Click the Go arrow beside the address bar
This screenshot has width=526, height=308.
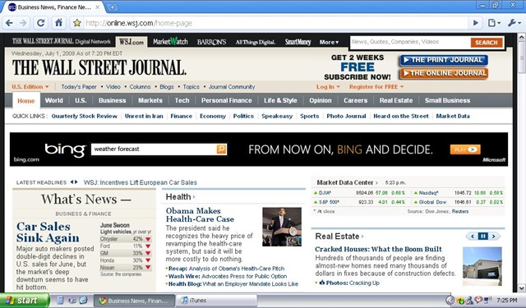[x=476, y=23]
